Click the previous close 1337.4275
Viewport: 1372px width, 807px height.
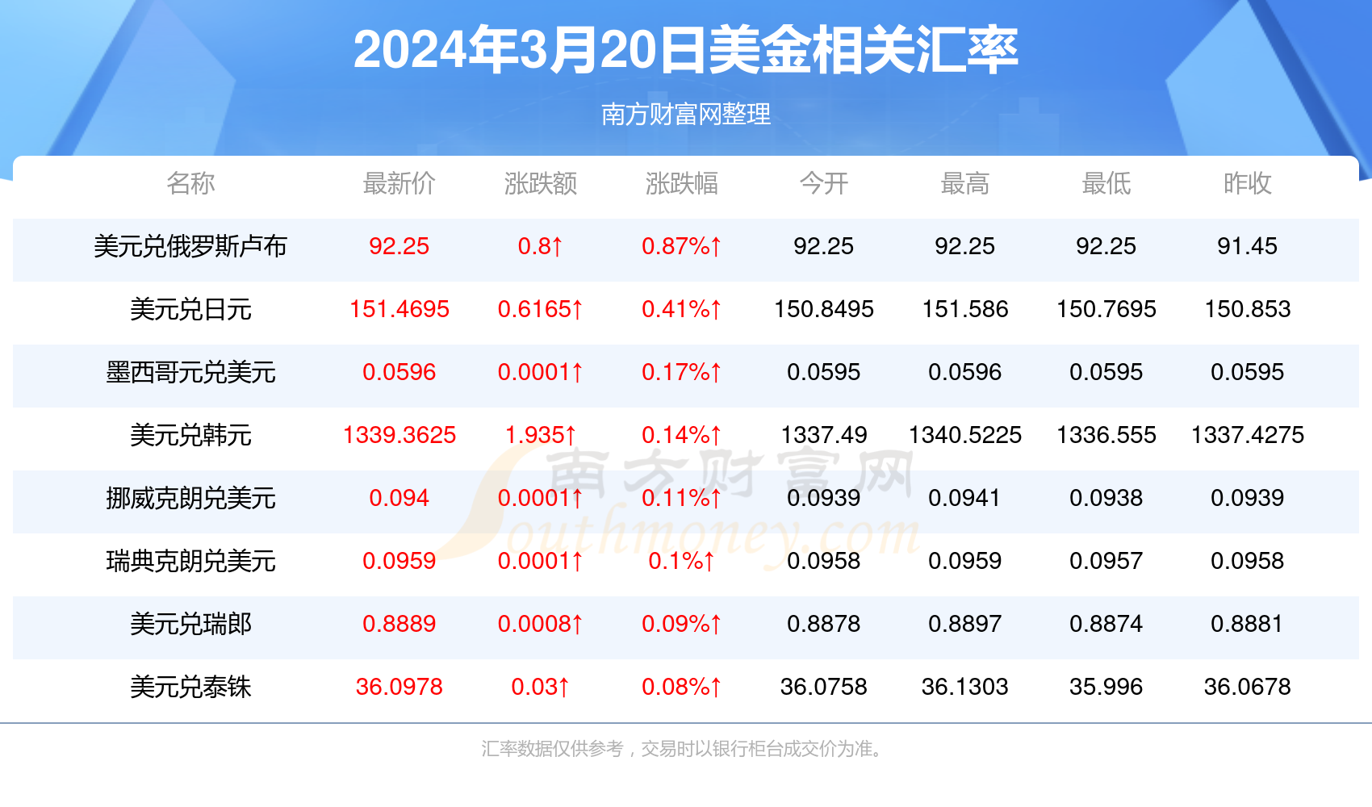point(1247,435)
